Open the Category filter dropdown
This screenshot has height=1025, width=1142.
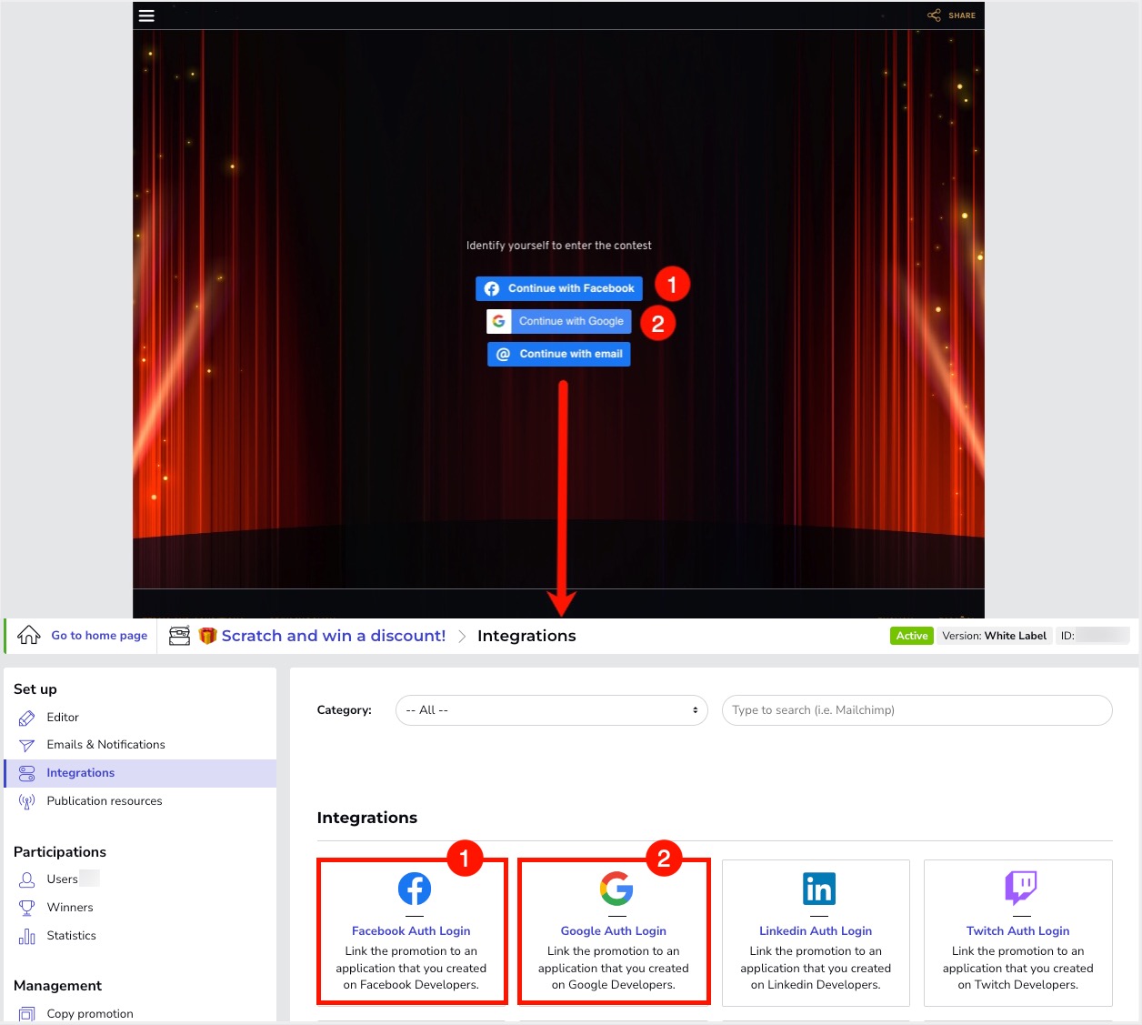(x=551, y=710)
